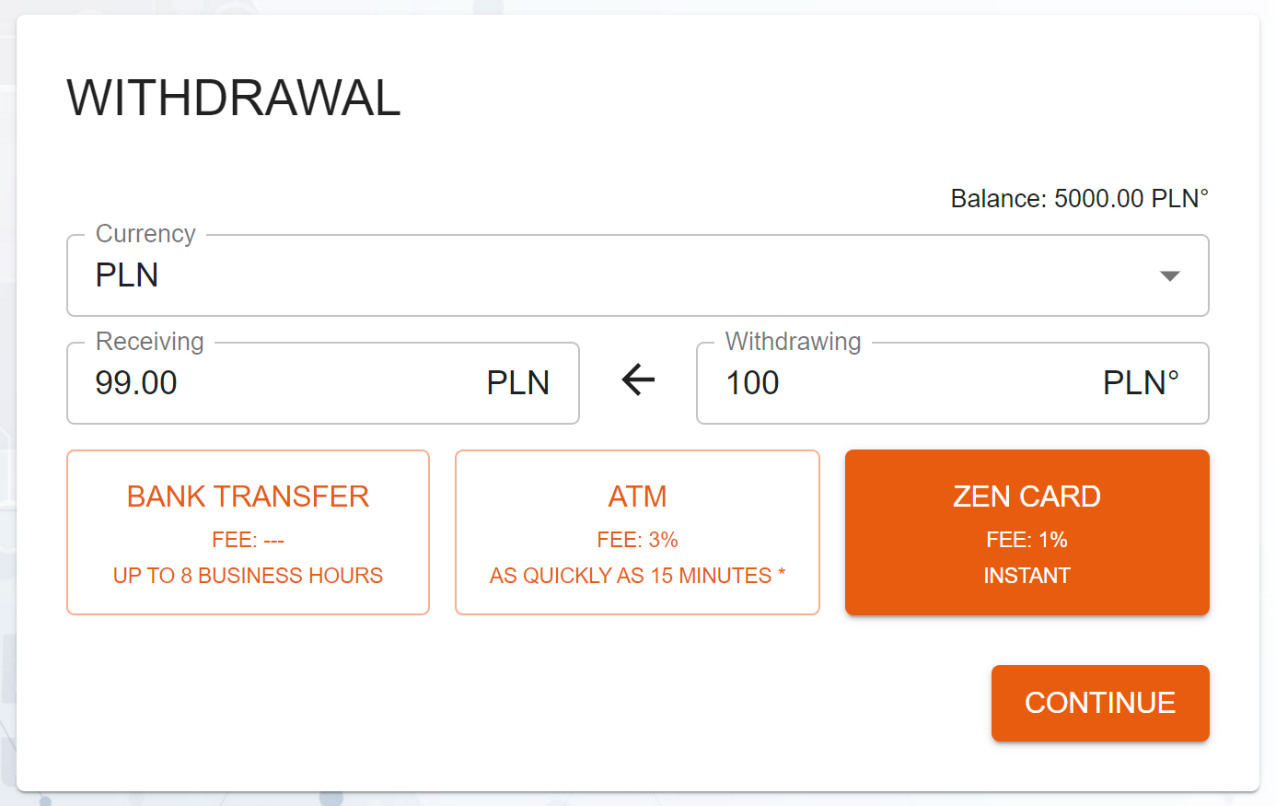The height and width of the screenshot is (806, 1276).
Task: Click the Fee: --- label on Bank Transfer
Action: [248, 540]
